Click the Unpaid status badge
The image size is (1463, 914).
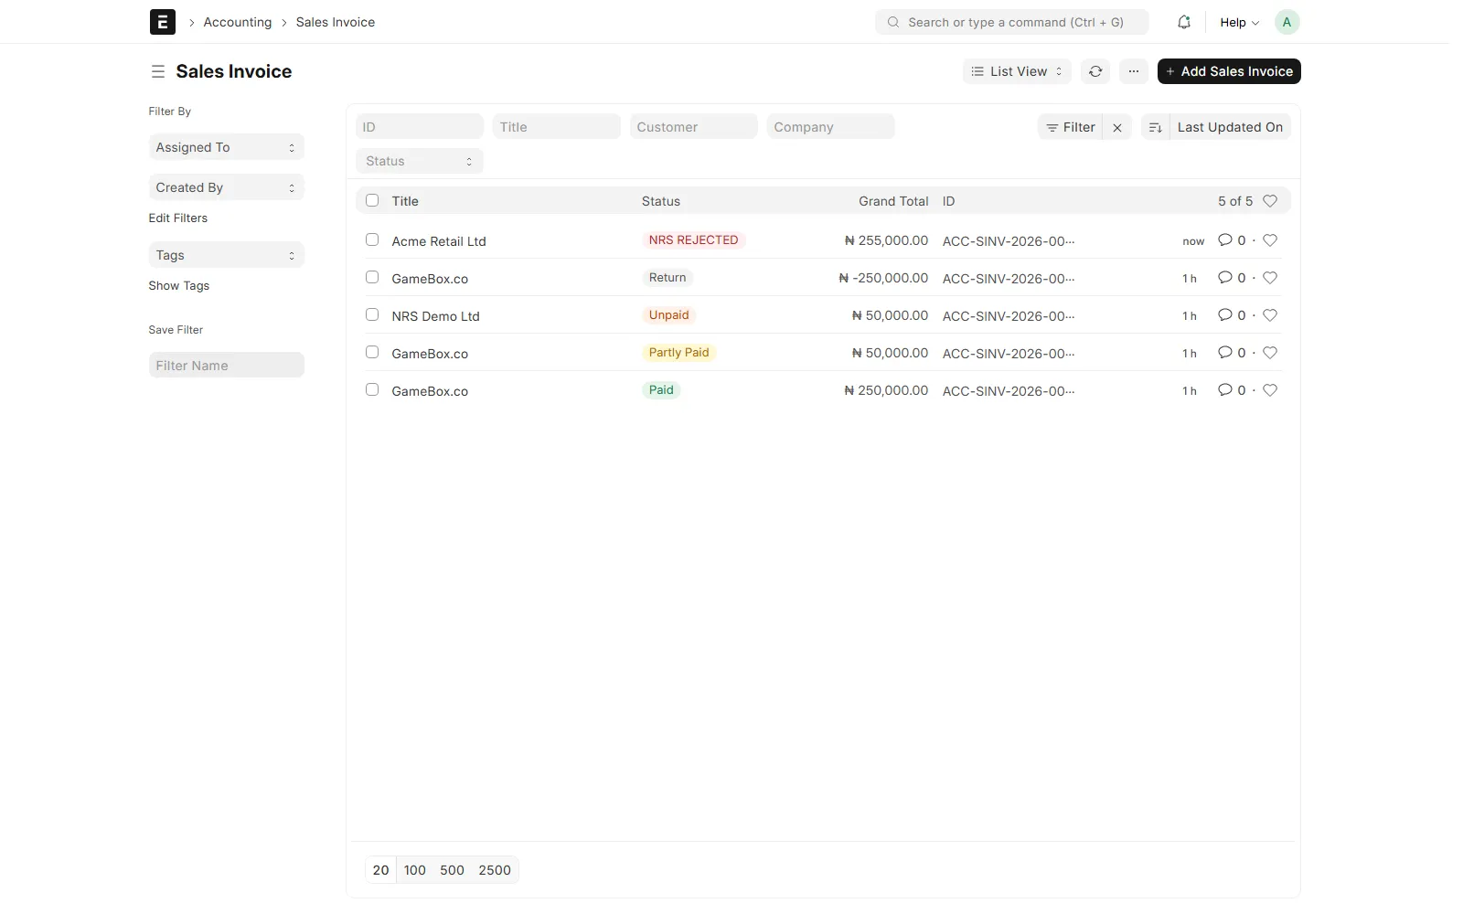[x=669, y=315]
